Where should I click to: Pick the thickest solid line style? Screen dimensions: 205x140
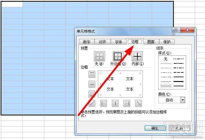(178, 81)
